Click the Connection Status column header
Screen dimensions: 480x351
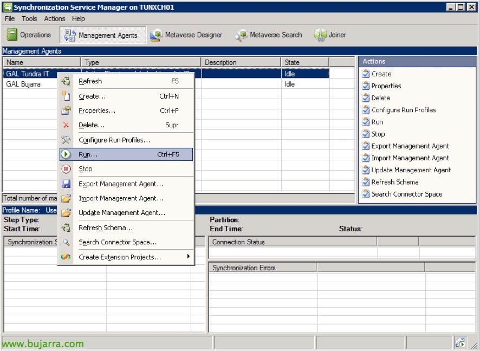point(293,242)
